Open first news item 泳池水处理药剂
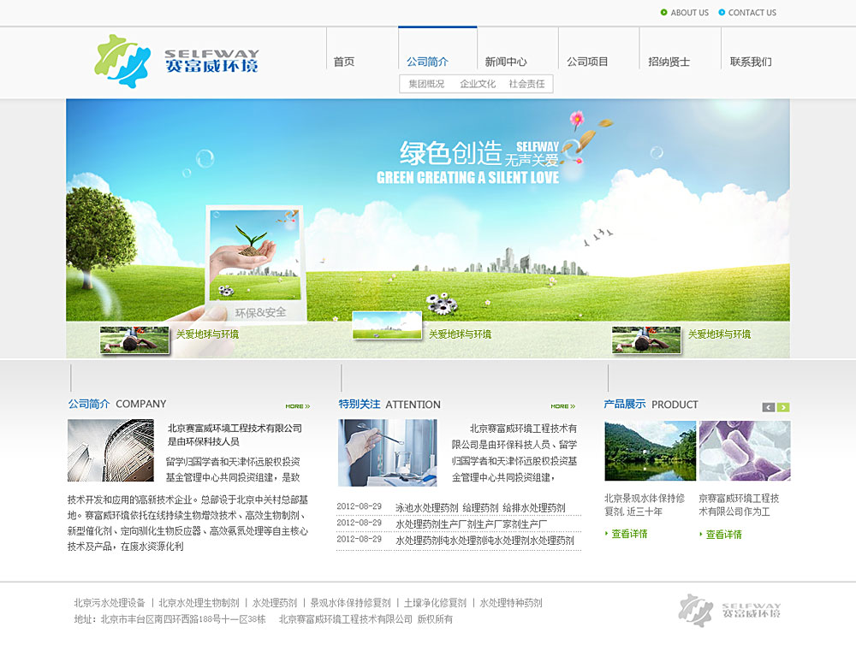Viewport: 856px width, 668px height. (426, 507)
